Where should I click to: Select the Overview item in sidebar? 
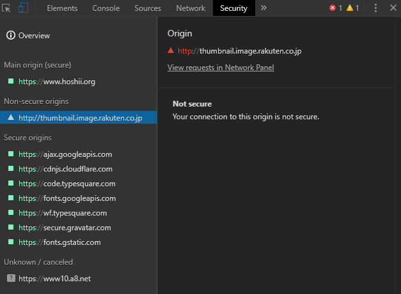point(34,36)
